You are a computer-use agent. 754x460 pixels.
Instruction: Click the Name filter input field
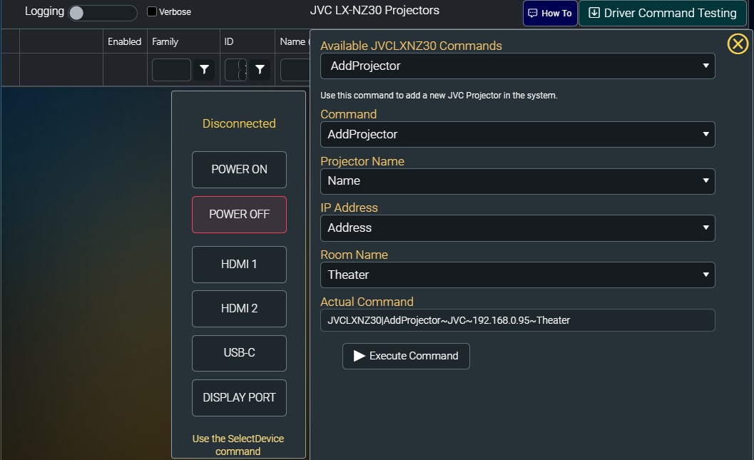[x=295, y=70]
